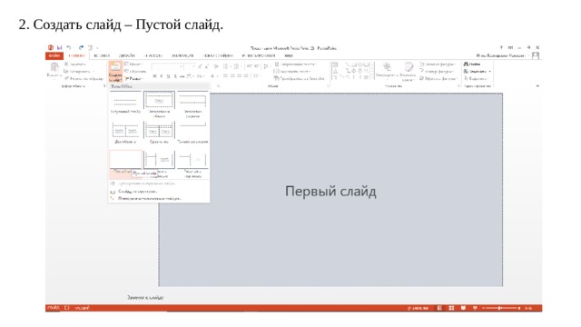This screenshot has width=581, height=327.
Task: Click the line spacing icon
Action: coord(266,66)
